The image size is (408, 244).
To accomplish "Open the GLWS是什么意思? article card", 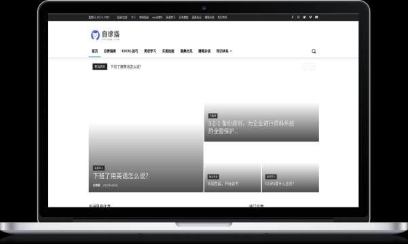I will [x=291, y=178].
